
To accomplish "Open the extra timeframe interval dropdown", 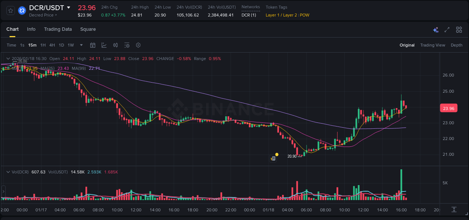I will tap(81, 45).
